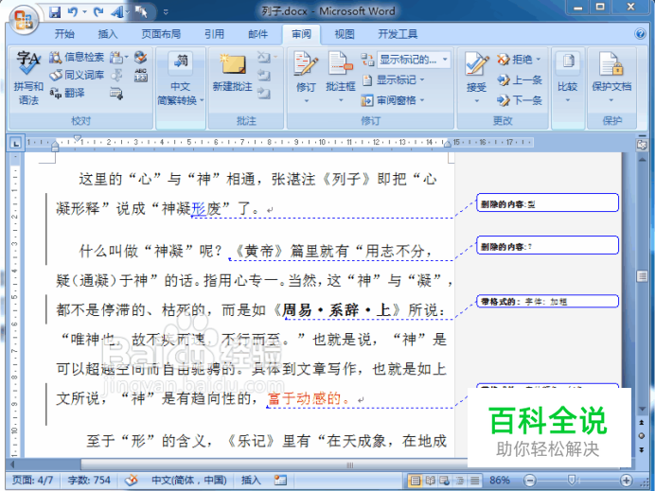Screen dimensions: 655x491
Task: Click the zoom out minus button
Action: coord(529,481)
